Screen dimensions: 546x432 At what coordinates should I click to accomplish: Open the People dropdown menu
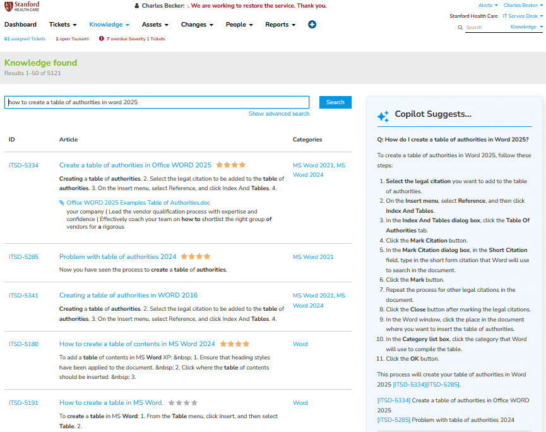pos(239,25)
